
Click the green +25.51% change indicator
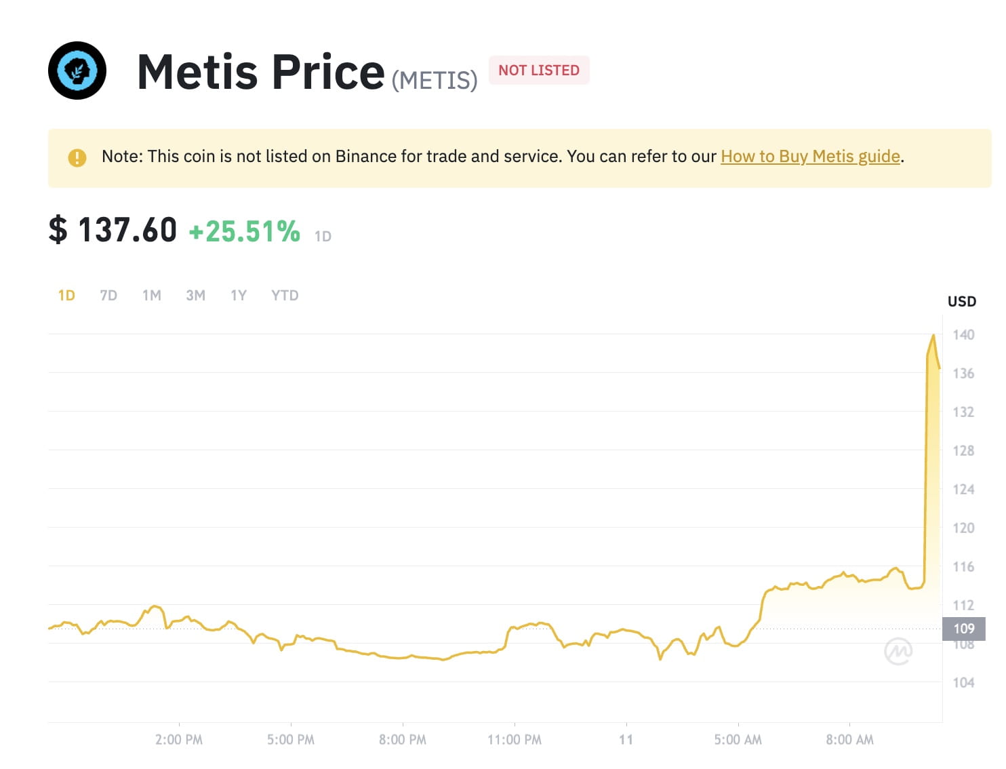pyautogui.click(x=244, y=231)
